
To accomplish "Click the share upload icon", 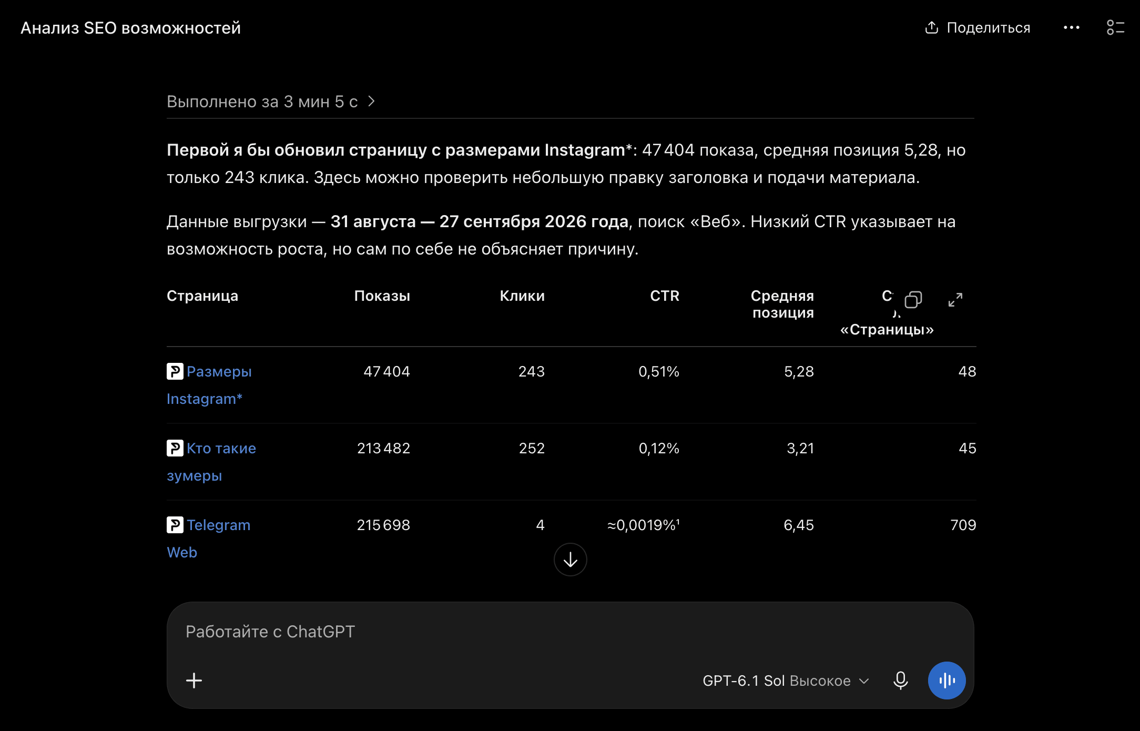I will (x=931, y=27).
